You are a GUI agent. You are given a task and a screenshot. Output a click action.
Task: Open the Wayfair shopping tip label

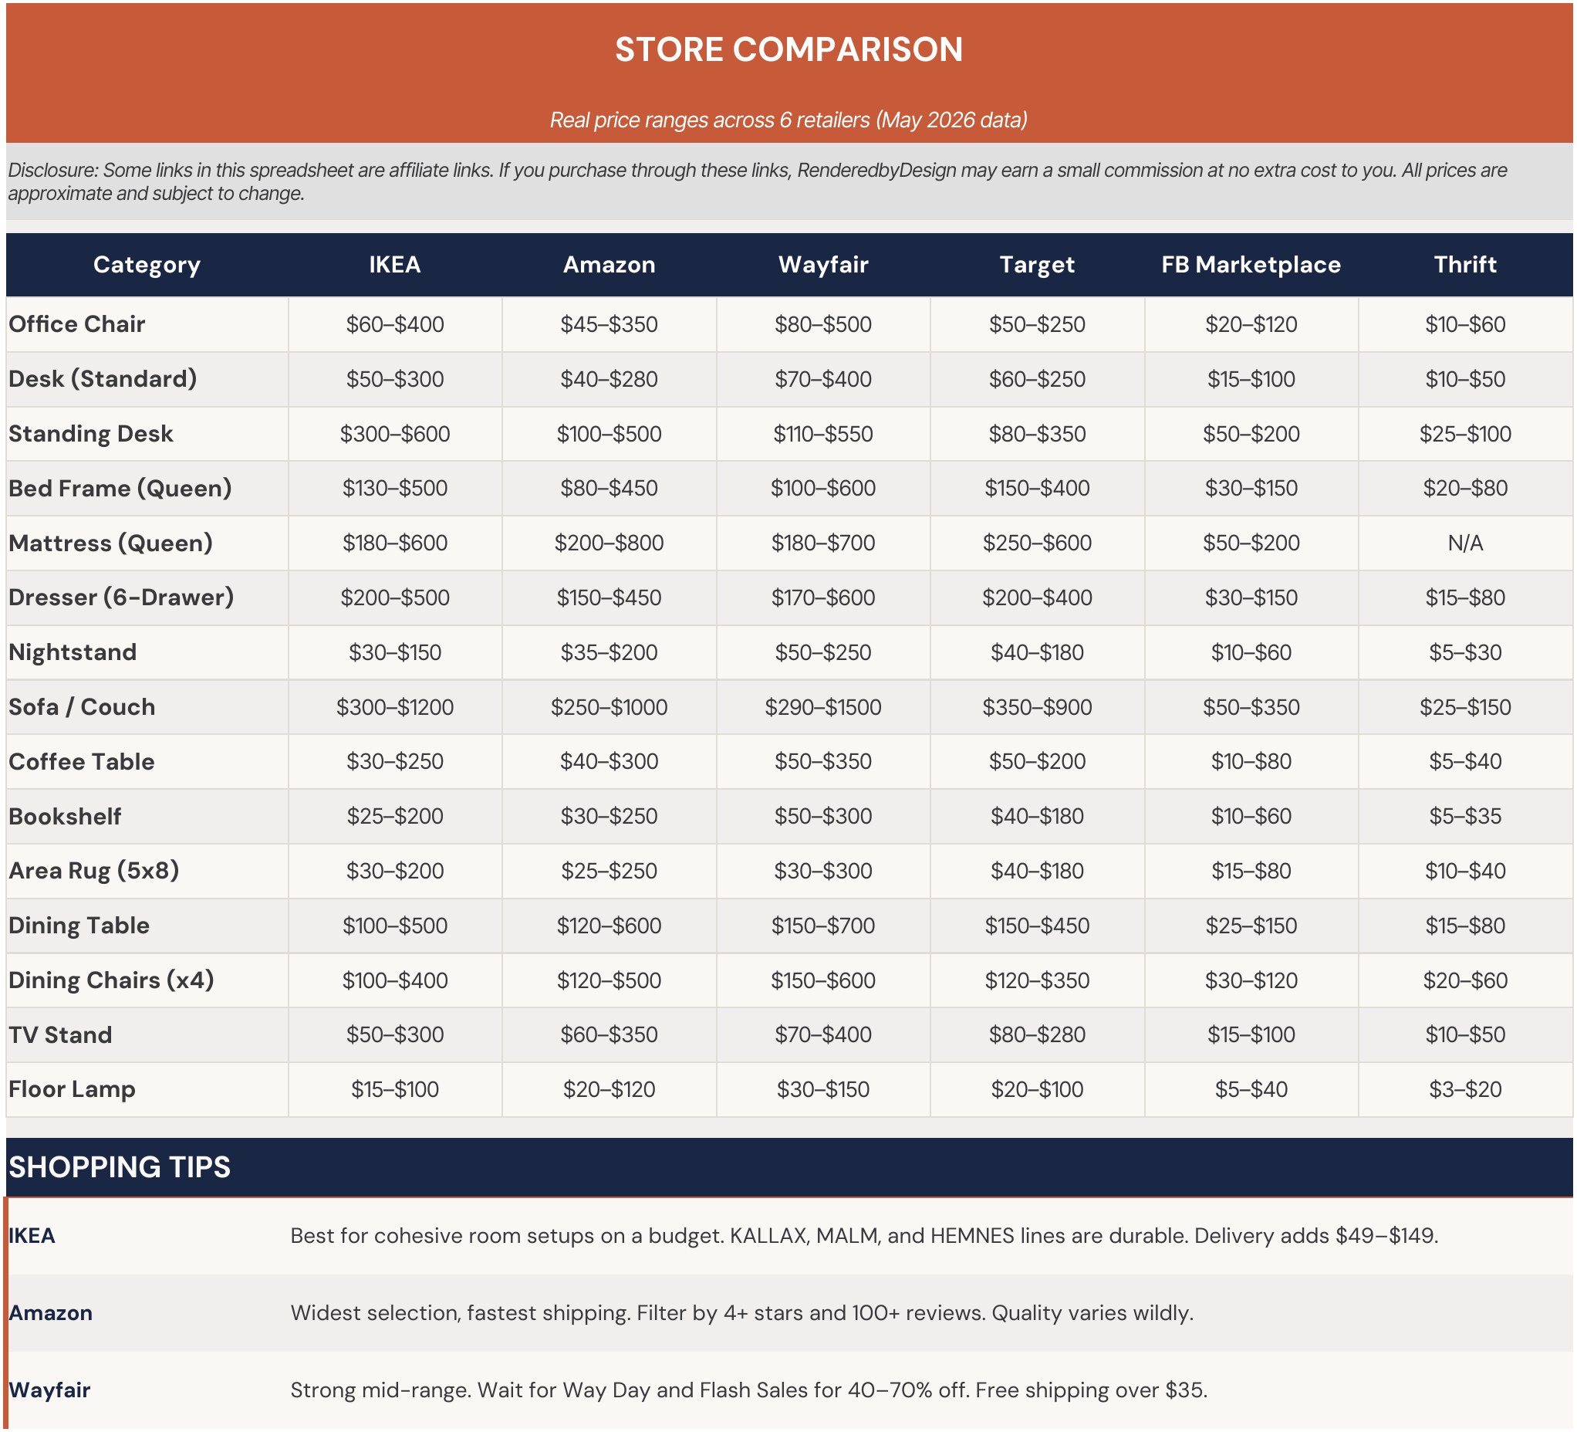tap(49, 1390)
